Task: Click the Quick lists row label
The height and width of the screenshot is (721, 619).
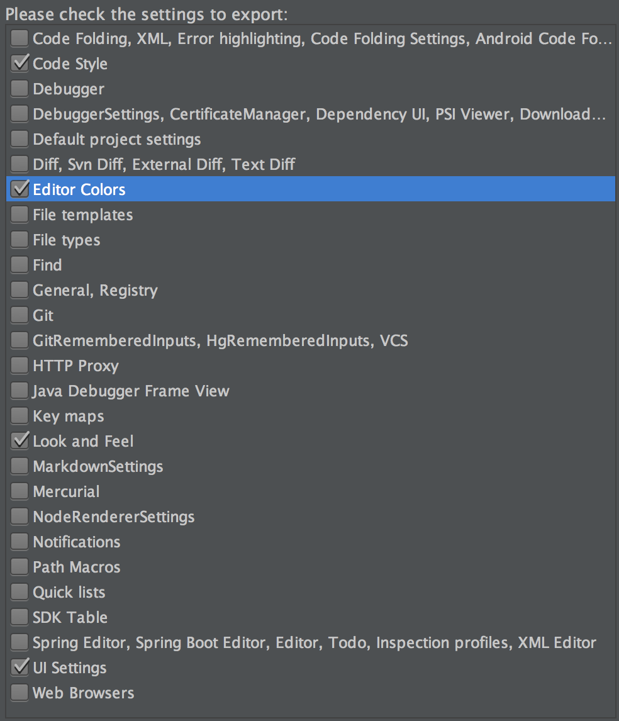Action: (69, 592)
